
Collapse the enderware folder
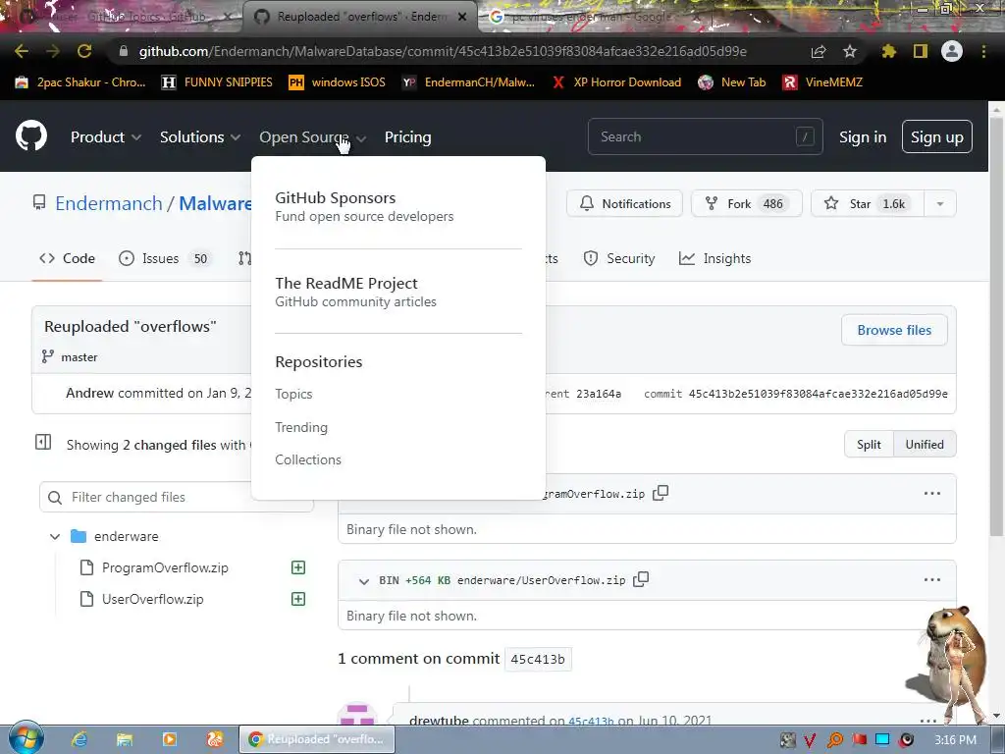[55, 536]
